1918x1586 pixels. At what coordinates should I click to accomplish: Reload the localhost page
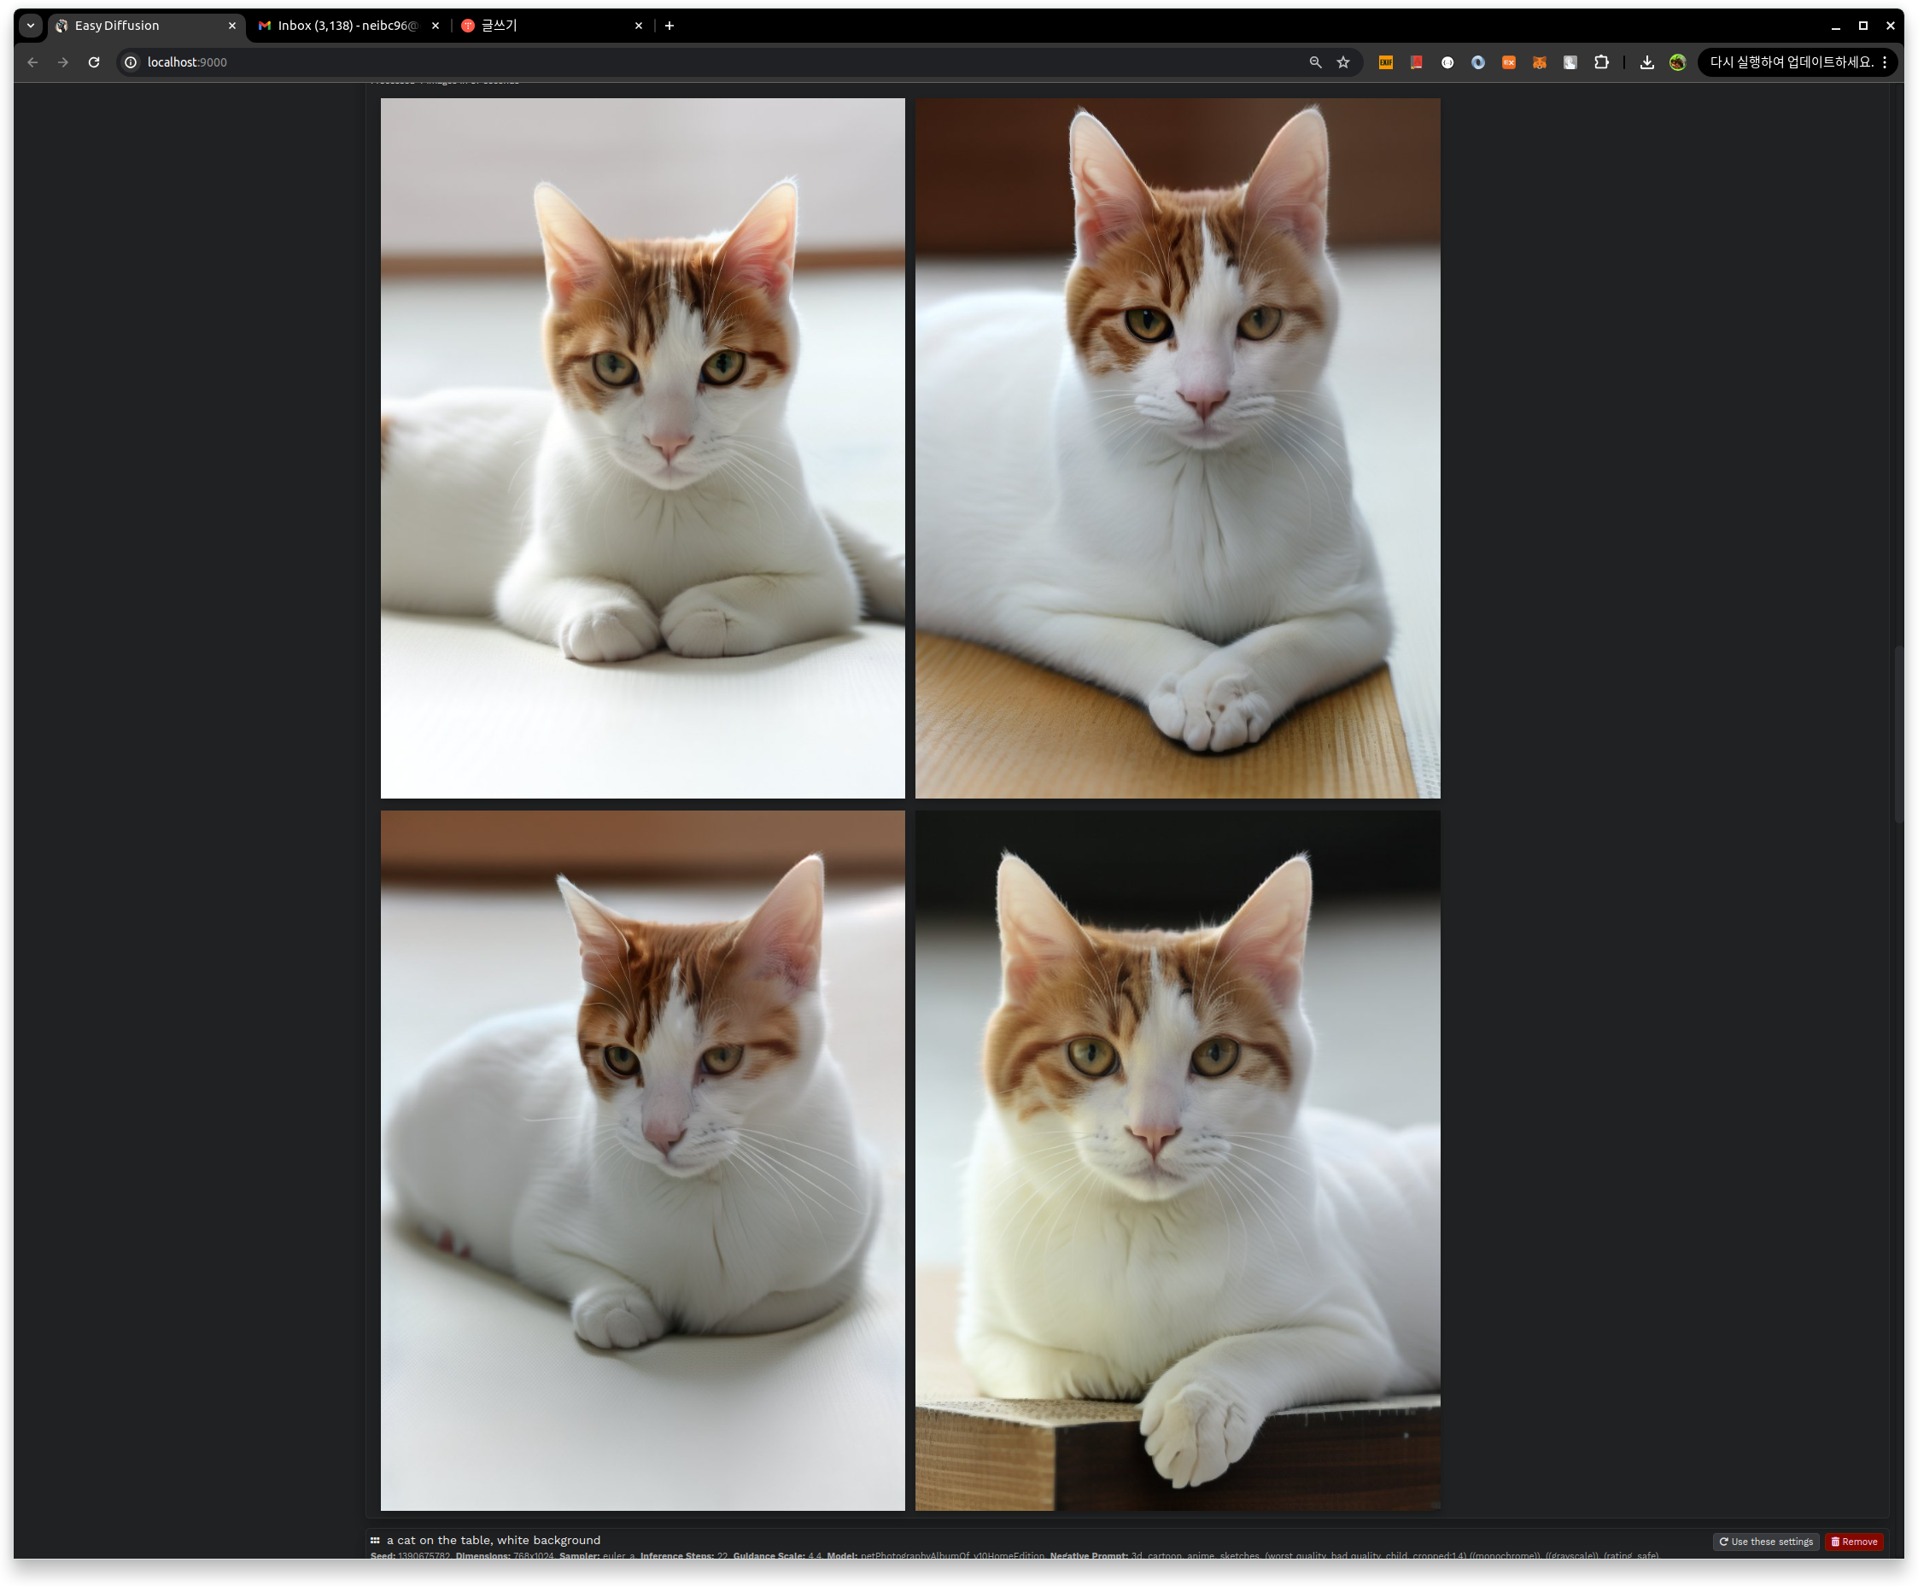(93, 62)
